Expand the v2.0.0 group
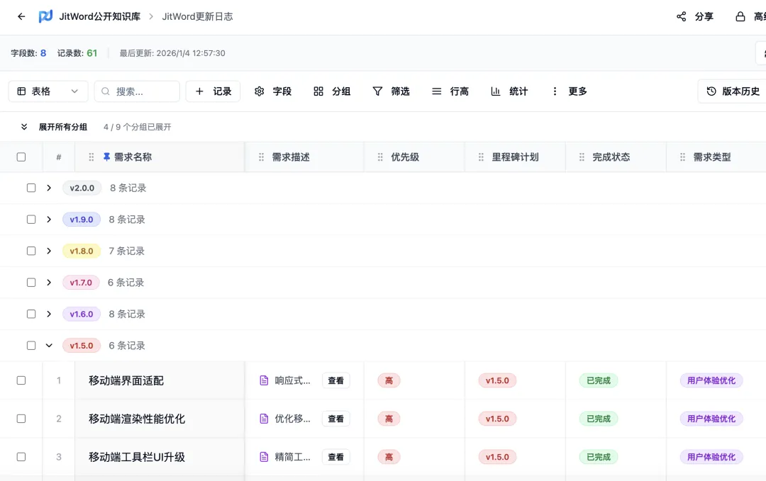This screenshot has width=766, height=481. [49, 188]
